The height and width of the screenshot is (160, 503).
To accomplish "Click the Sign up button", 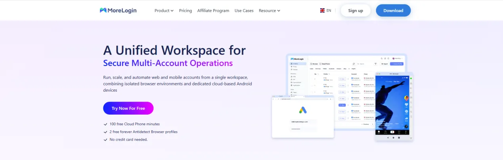I will pyautogui.click(x=356, y=11).
